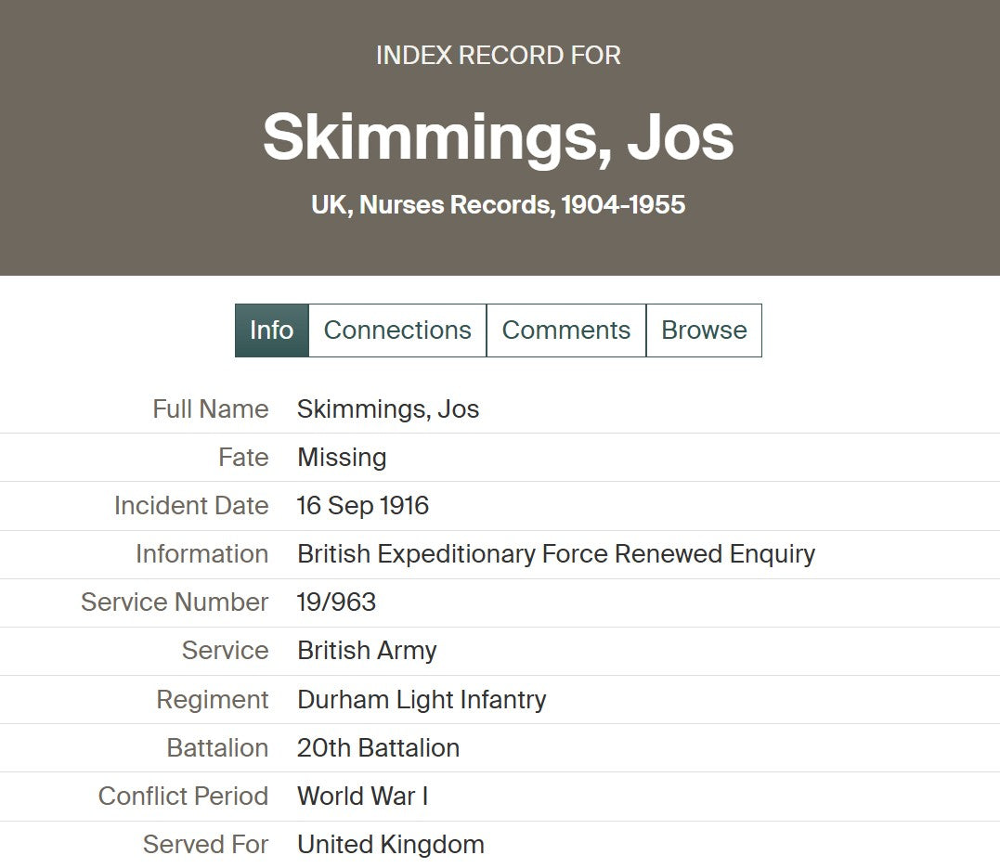This screenshot has height=868, width=1000.
Task: Click the Service Number value '19/963'
Action: [x=336, y=602]
